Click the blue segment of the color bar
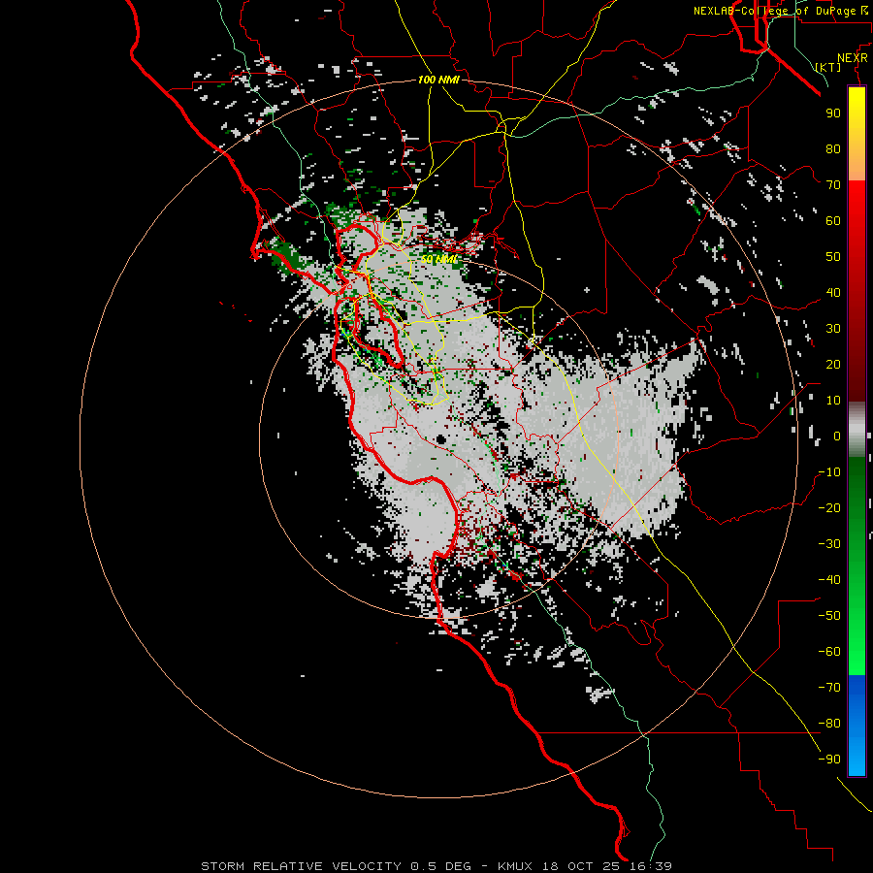The width and height of the screenshot is (873, 873). point(857,726)
